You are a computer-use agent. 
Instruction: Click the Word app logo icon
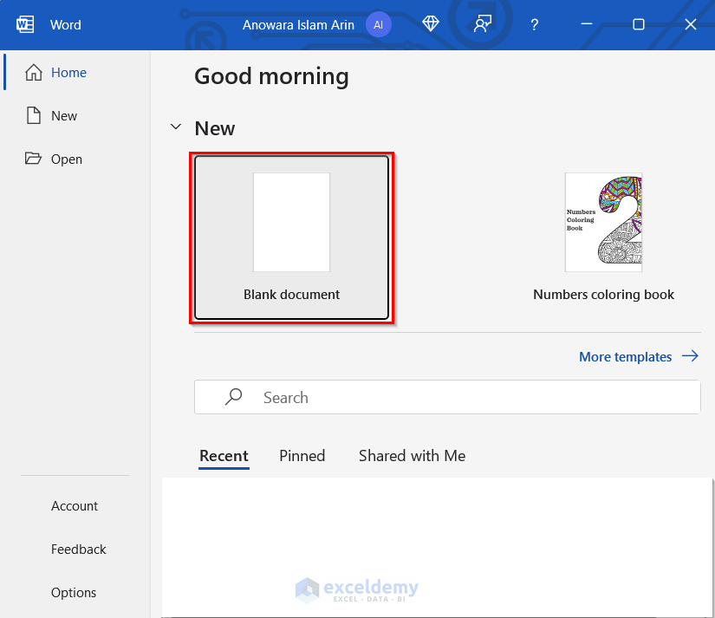tap(25, 24)
